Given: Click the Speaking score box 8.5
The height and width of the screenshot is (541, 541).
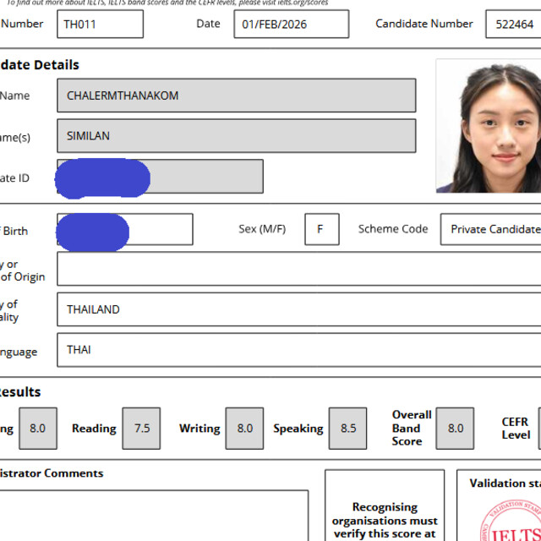Looking at the screenshot, I should [348, 429].
